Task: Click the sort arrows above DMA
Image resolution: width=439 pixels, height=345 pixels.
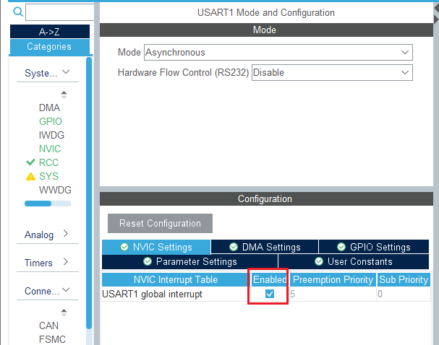Action: tap(64, 95)
